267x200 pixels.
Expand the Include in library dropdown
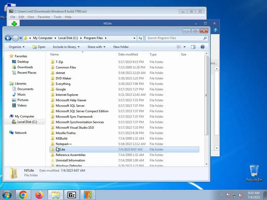(66, 47)
